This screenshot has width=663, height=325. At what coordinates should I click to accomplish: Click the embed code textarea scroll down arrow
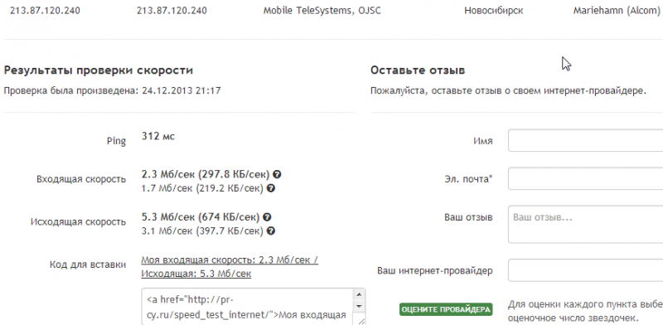click(x=359, y=306)
